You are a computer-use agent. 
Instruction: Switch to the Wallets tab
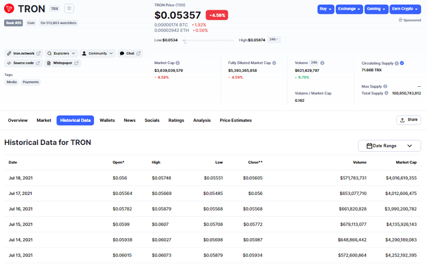(107, 120)
